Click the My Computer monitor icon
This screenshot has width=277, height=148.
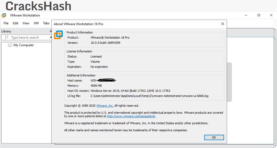tap(10, 45)
